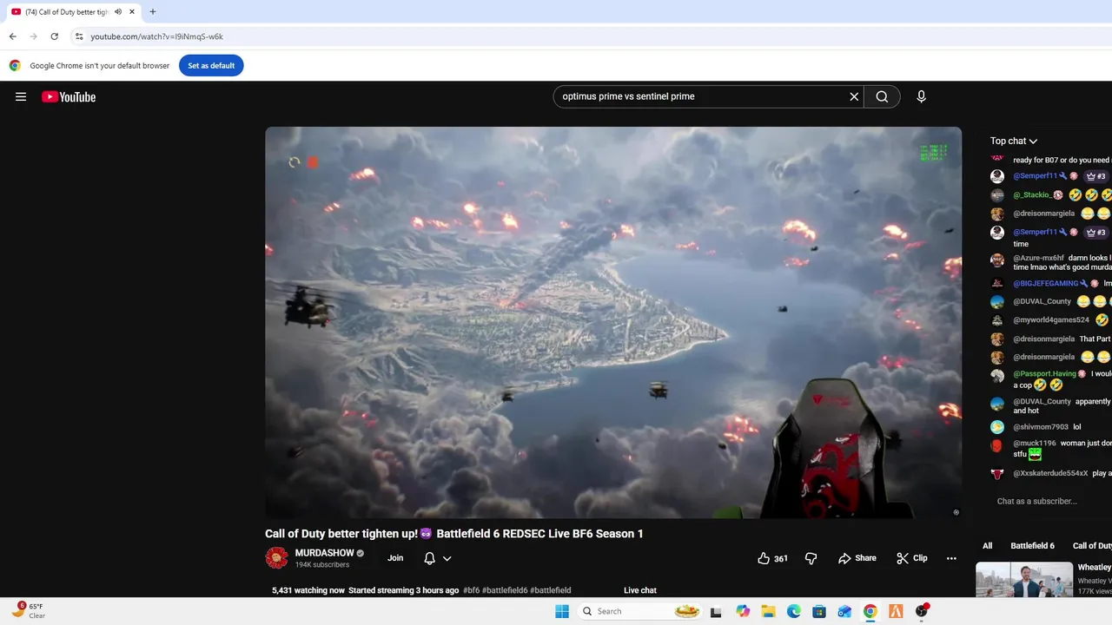Click the magnifier search button
The image size is (1112, 625).
click(x=882, y=96)
